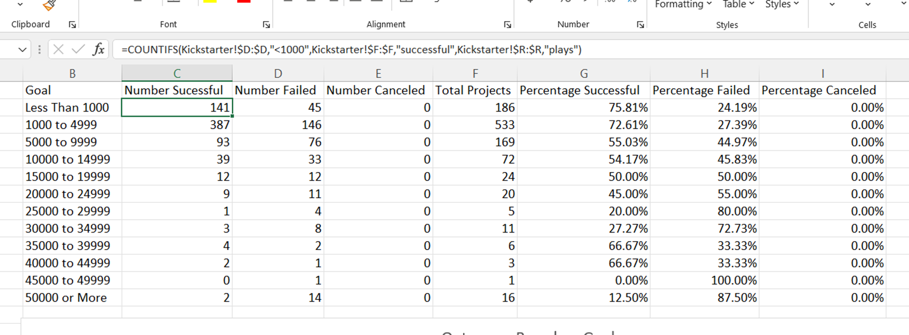The height and width of the screenshot is (335, 909).
Task: Open the Format as Table dropdown
Action: pyautogui.click(x=738, y=4)
